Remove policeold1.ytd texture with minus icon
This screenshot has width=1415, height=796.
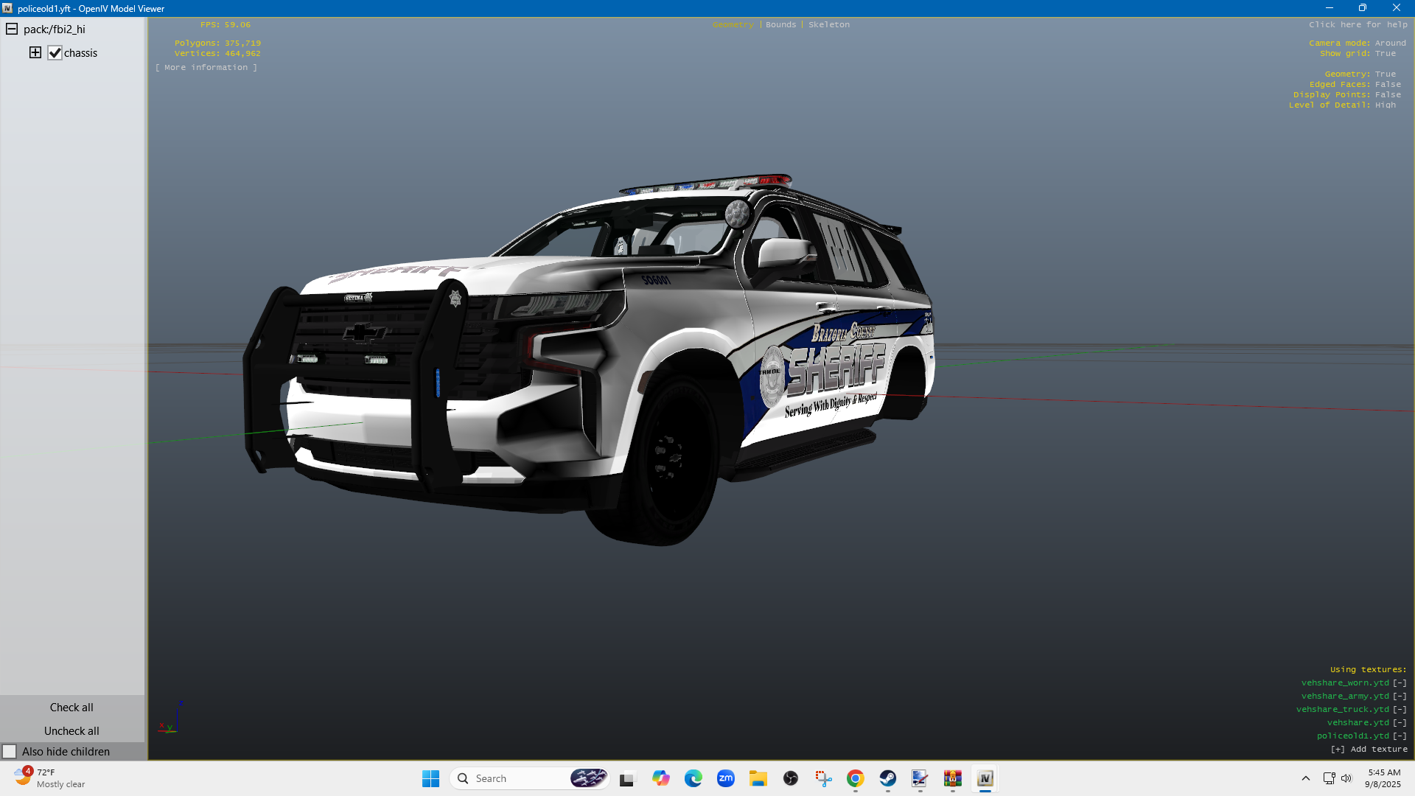tap(1400, 736)
